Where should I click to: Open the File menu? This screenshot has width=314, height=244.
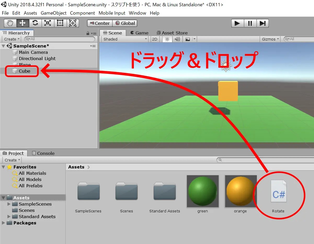[5, 13]
